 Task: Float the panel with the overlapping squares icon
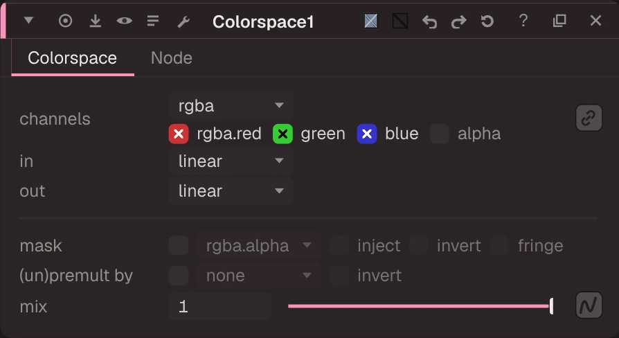coord(559,21)
